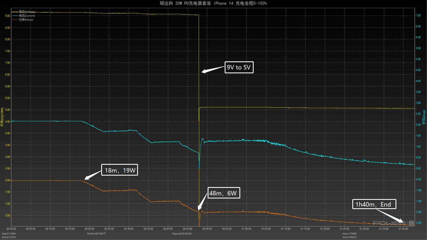
Task: Click the 0.00 amp axis tick
Action: click(x=418, y=168)
